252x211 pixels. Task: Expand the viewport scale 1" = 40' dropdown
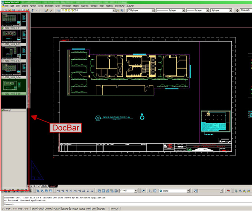[136, 191]
